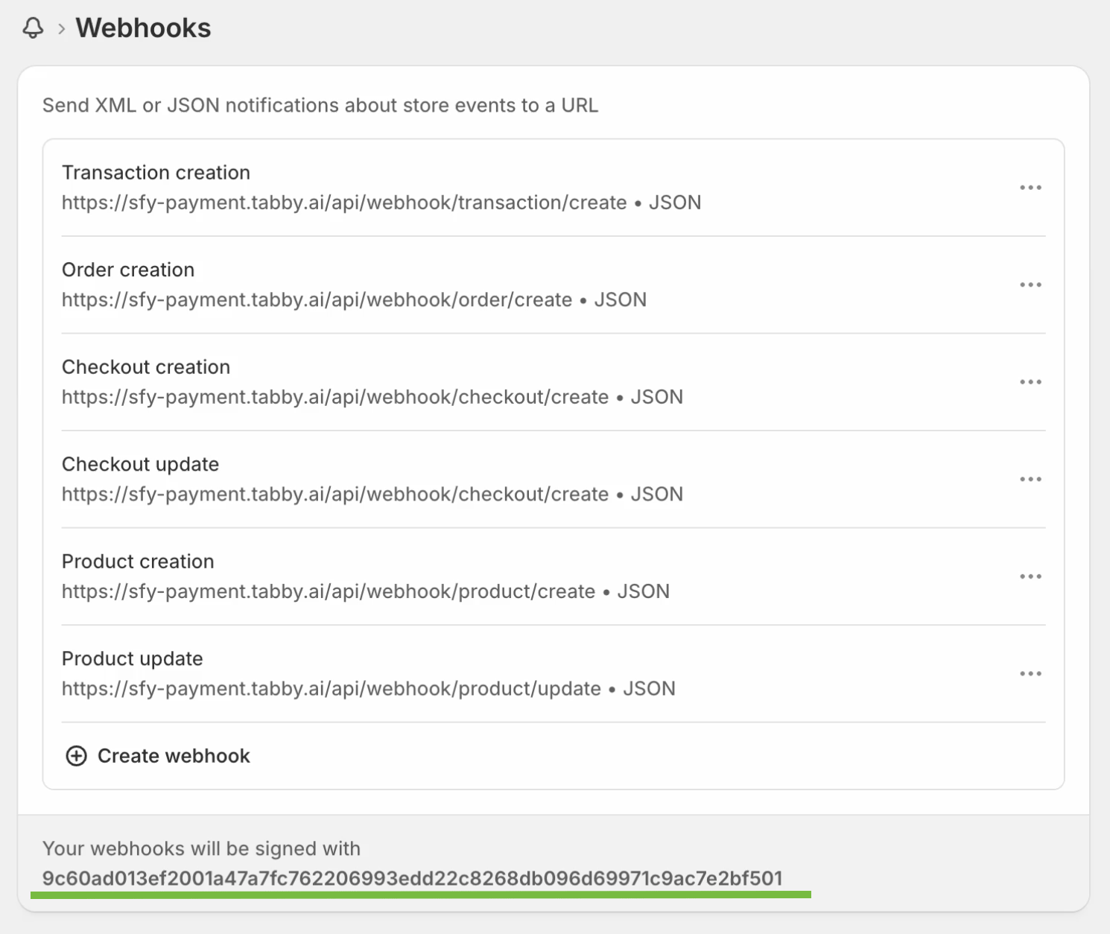Click the notifications bell breadcrumb icon
Screen dimensions: 1110x934
pos(33,28)
